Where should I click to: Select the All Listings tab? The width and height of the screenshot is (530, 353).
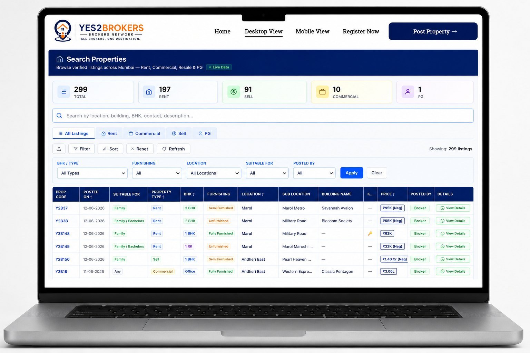pos(73,133)
